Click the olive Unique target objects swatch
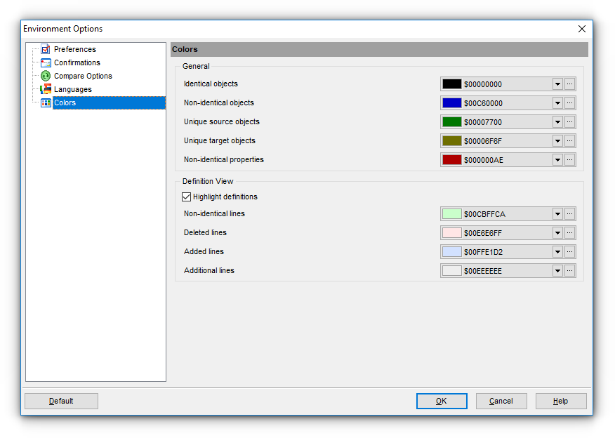 452,141
